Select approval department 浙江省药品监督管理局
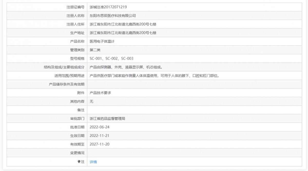308x171 pixels. point(107,119)
